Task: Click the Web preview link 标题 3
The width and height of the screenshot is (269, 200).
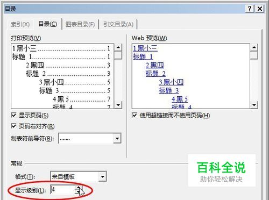Action: pyautogui.click(x=169, y=91)
